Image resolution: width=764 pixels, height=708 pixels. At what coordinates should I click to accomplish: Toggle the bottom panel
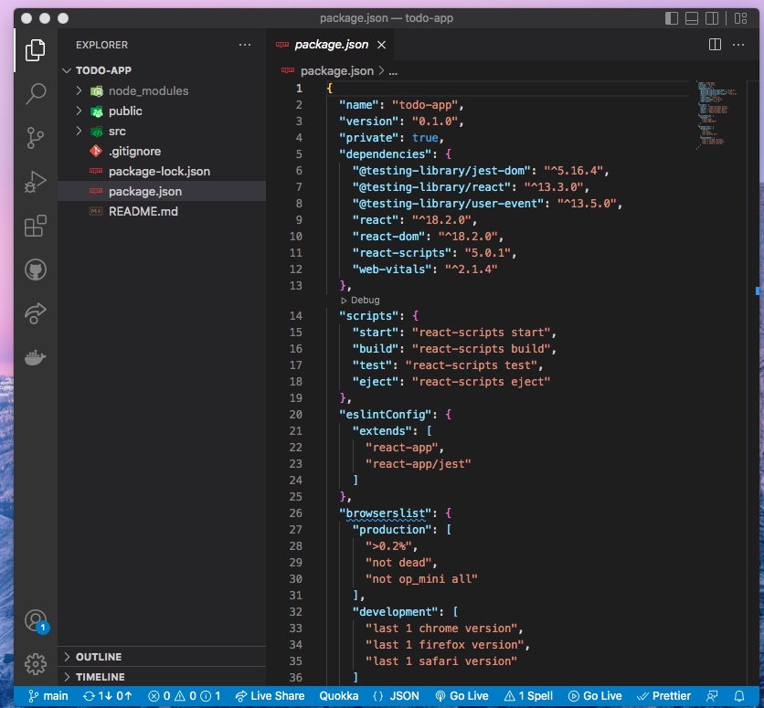pyautogui.click(x=692, y=18)
